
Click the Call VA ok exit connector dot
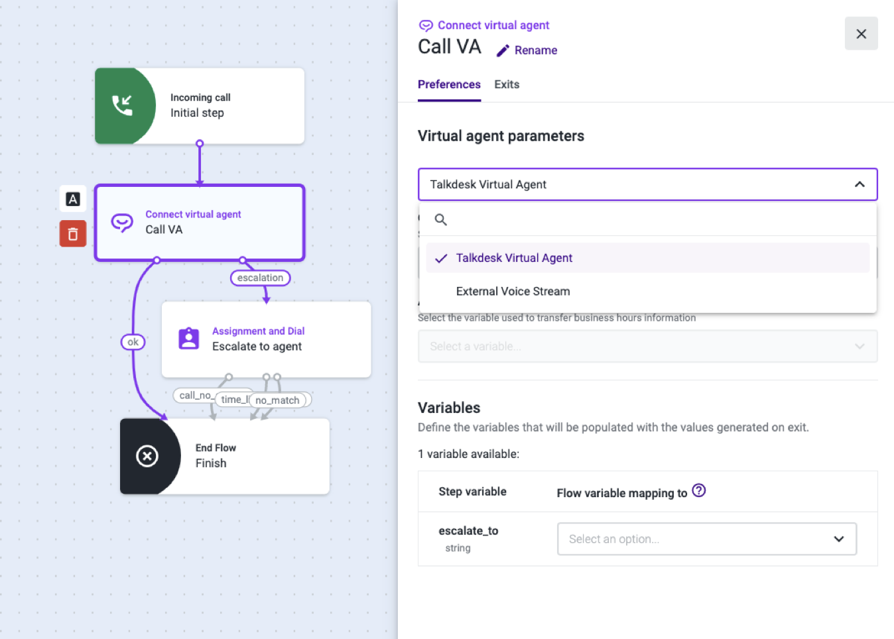(x=157, y=261)
